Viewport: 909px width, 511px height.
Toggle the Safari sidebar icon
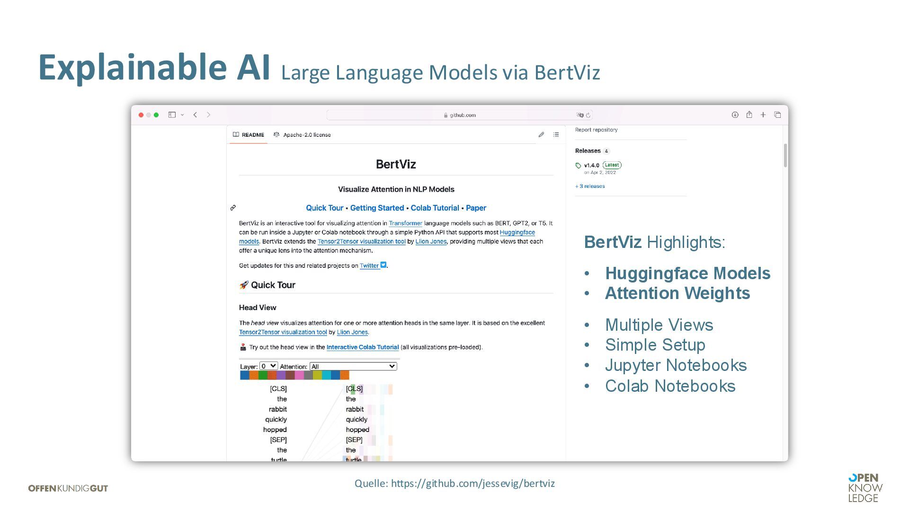172,115
